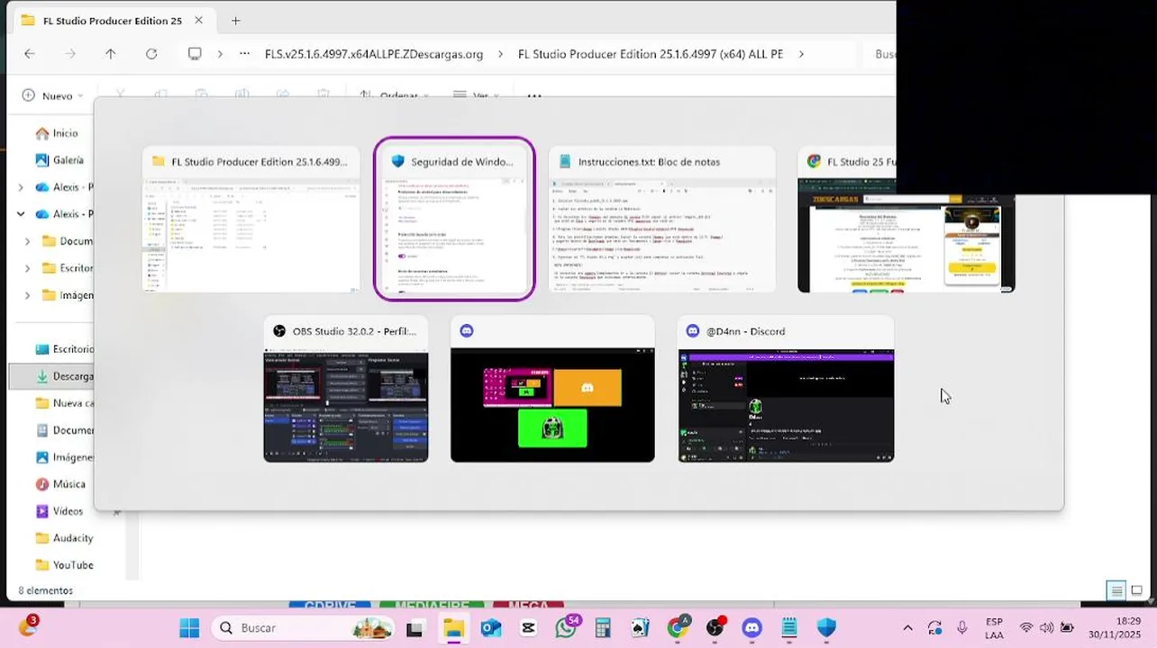This screenshot has width=1157, height=648.
Task: Open Galería in the navigation pane
Action: click(59, 160)
